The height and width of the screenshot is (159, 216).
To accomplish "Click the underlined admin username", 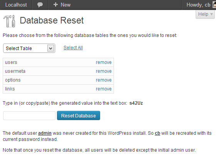I will (x=45, y=133).
